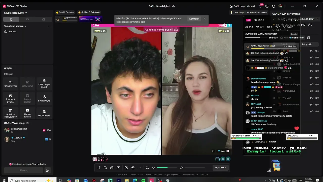
Task: Open scene options three-dot menu
Action: [x=49, y=26]
